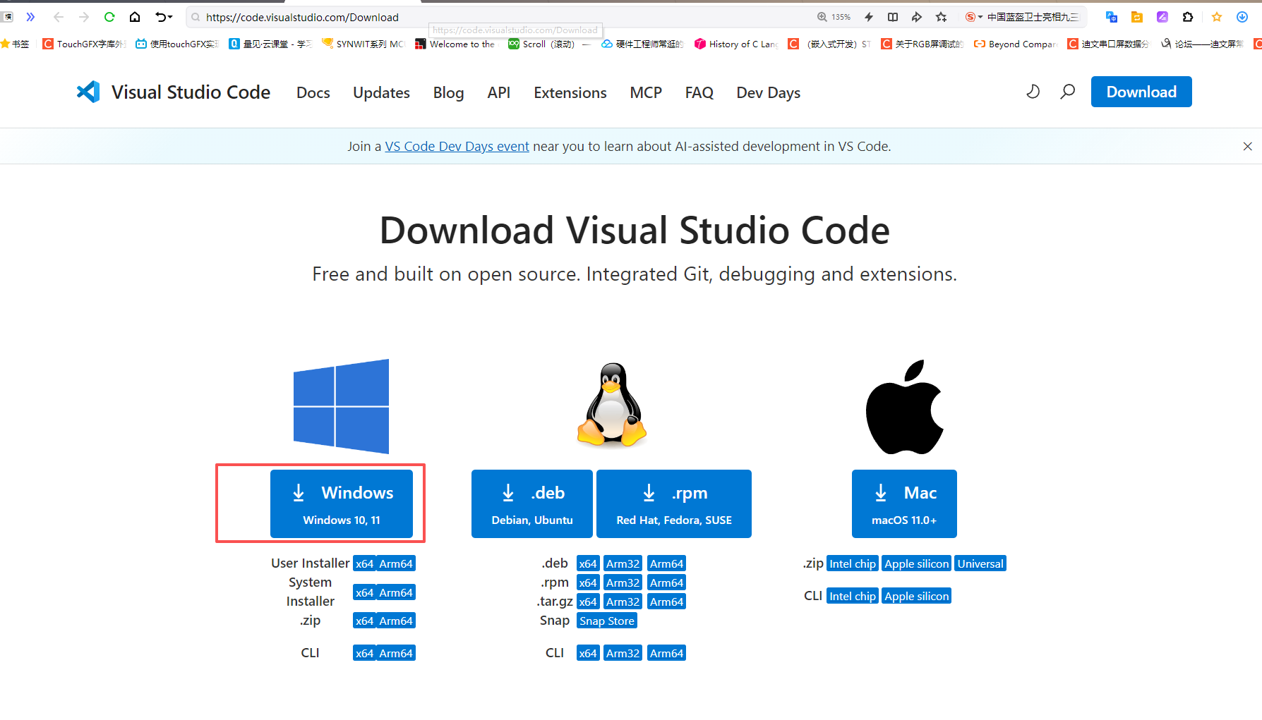Image resolution: width=1262 pixels, height=720 pixels.
Task: Select Extensions in the site navigation
Action: tap(570, 92)
